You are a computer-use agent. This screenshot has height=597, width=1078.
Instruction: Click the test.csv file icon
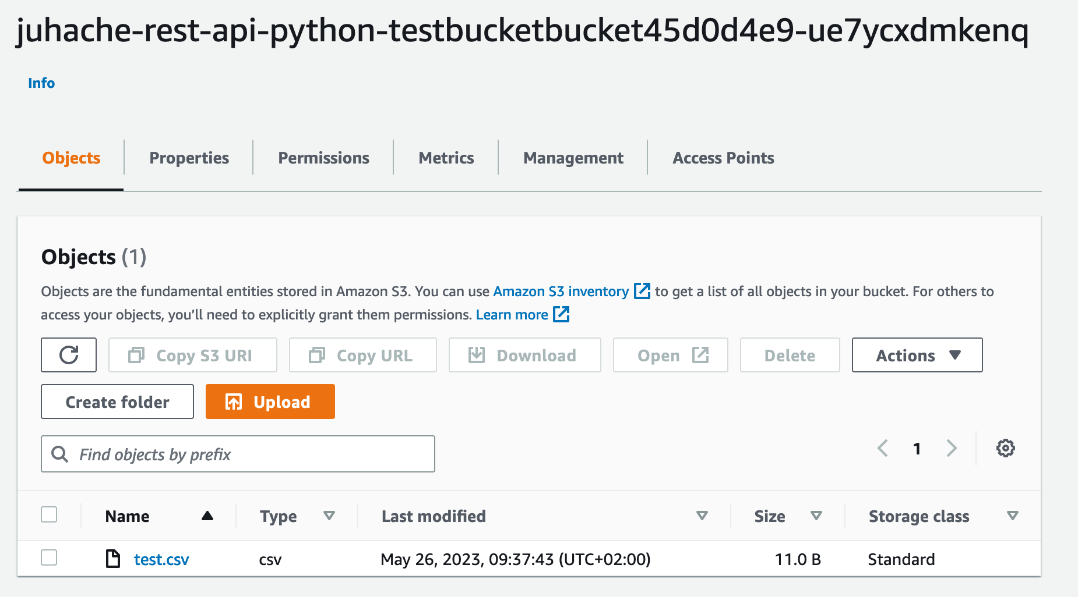112,559
